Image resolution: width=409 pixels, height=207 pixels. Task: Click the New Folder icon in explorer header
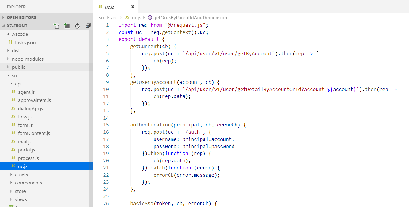coord(67,26)
